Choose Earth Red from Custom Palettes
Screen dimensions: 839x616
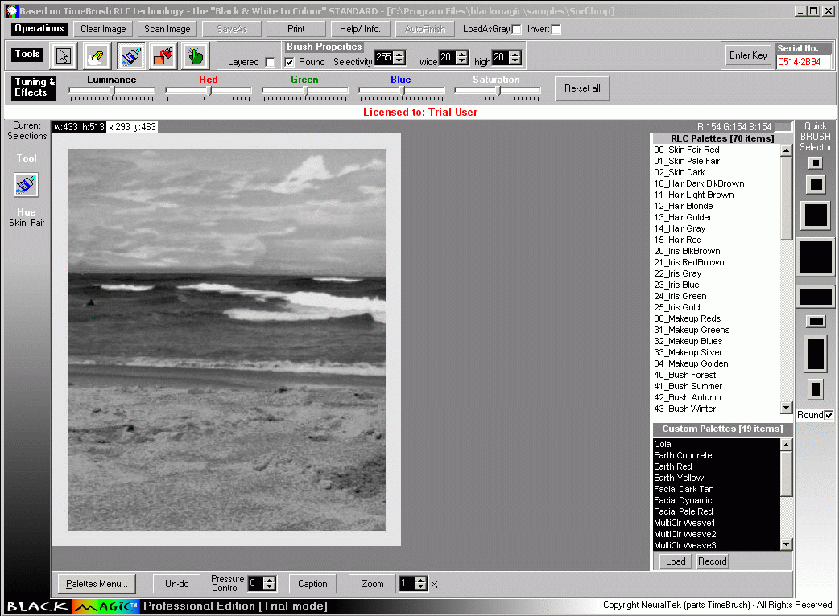(x=673, y=466)
